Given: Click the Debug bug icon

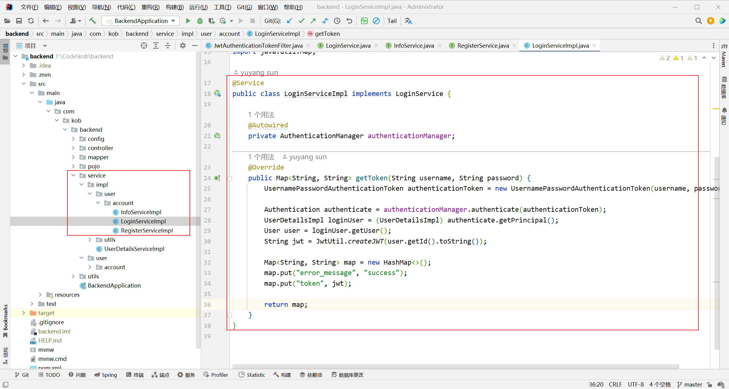Looking at the screenshot, I should (x=200, y=21).
